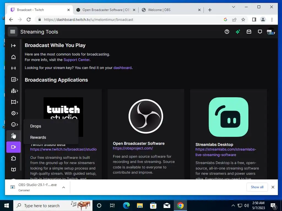Close the Broadcast - Twitch tab
The image size is (282, 211).
(69, 10)
